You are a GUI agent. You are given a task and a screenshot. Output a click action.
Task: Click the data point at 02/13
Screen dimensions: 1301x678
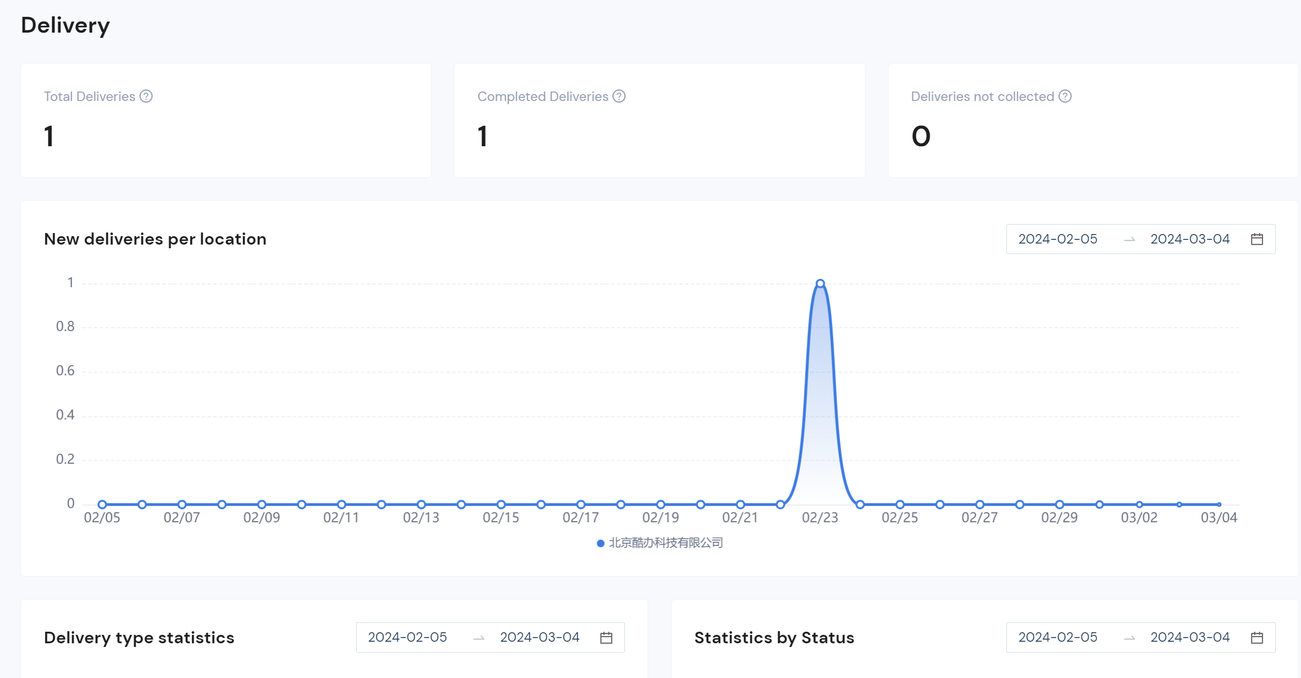421,504
